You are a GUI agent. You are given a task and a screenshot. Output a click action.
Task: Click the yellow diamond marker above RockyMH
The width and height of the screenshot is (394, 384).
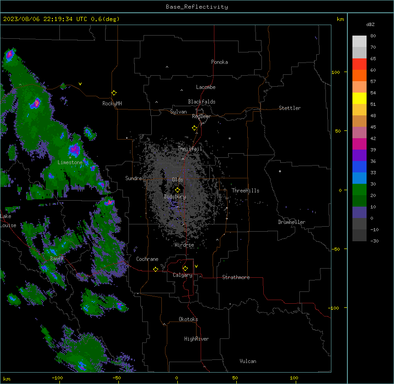114,93
